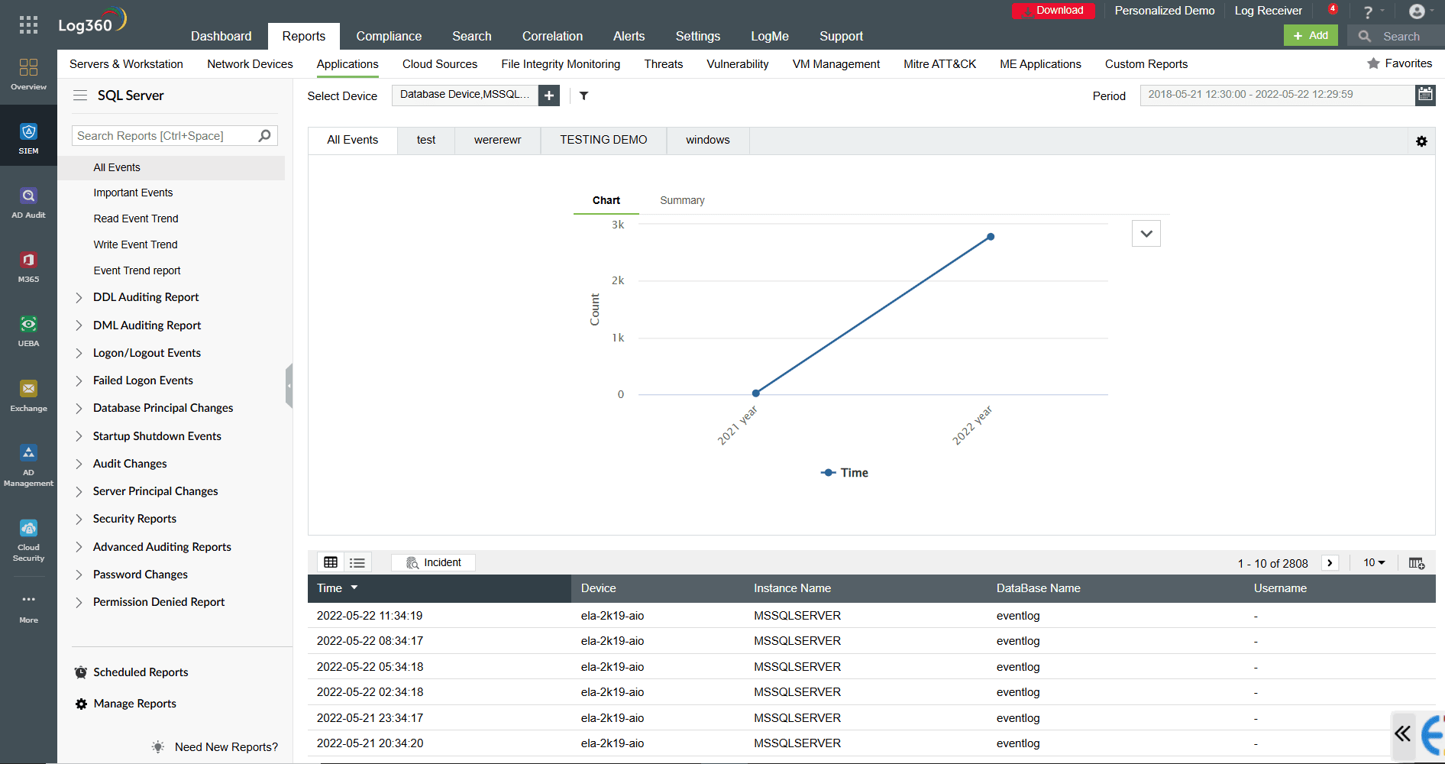
Task: Expand Logon/Logout Events
Action: pos(79,353)
